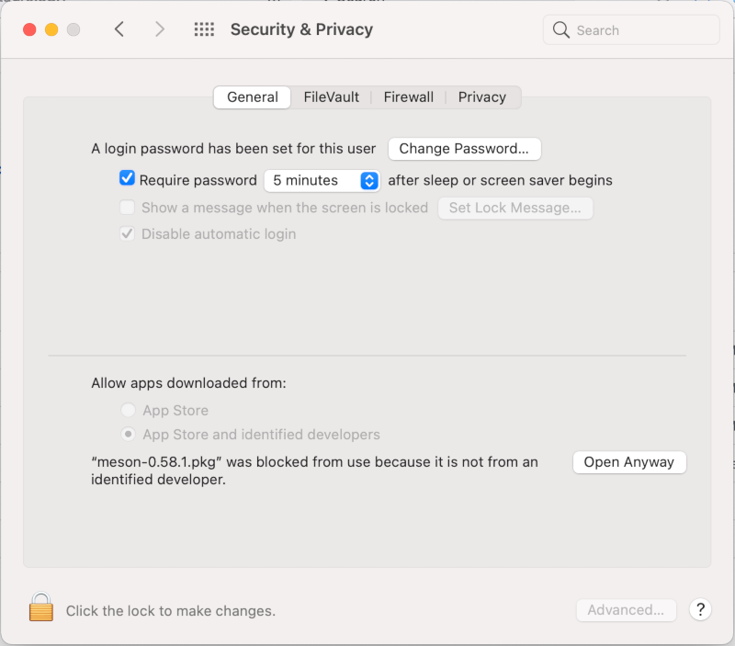
Task: Click the magnifying glass in the search field
Action: point(561,30)
